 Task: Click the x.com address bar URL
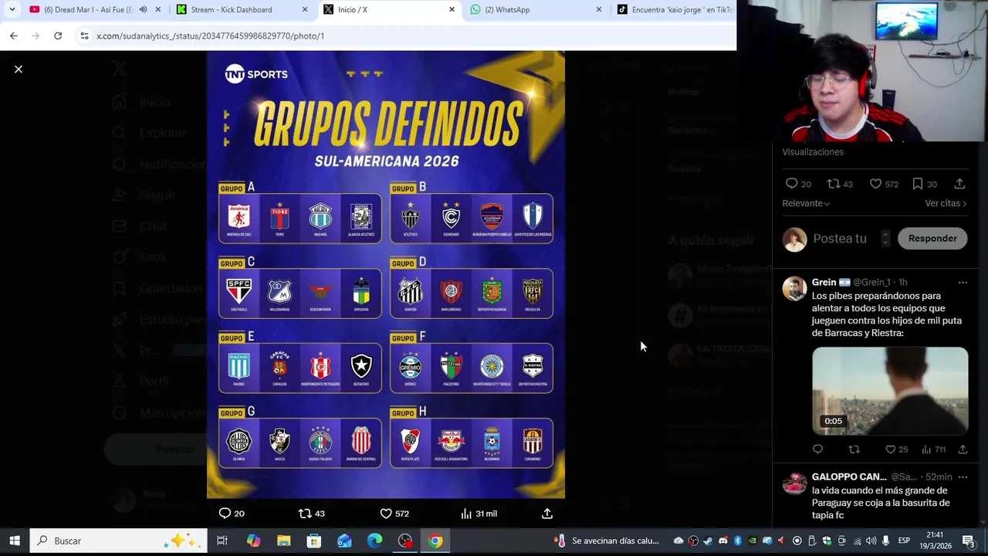coord(210,36)
